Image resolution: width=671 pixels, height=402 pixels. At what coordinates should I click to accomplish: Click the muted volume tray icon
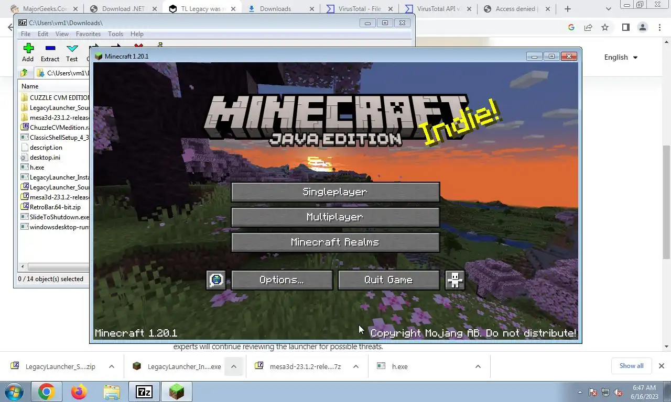pos(618,392)
